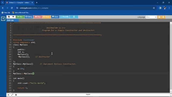Viewport: 172px width, 97px height.
Task: Select the main.cpp file tab
Action: [10, 20]
